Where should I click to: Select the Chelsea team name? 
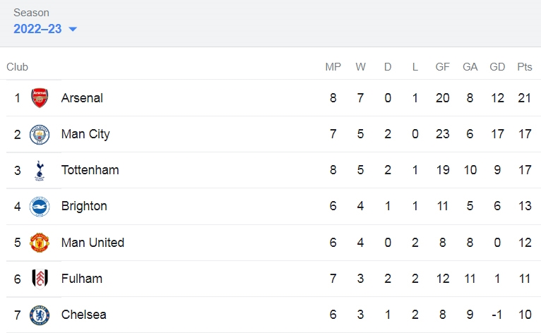click(84, 315)
